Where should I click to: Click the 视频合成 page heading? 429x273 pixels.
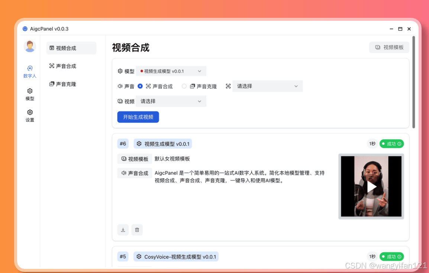[131, 48]
